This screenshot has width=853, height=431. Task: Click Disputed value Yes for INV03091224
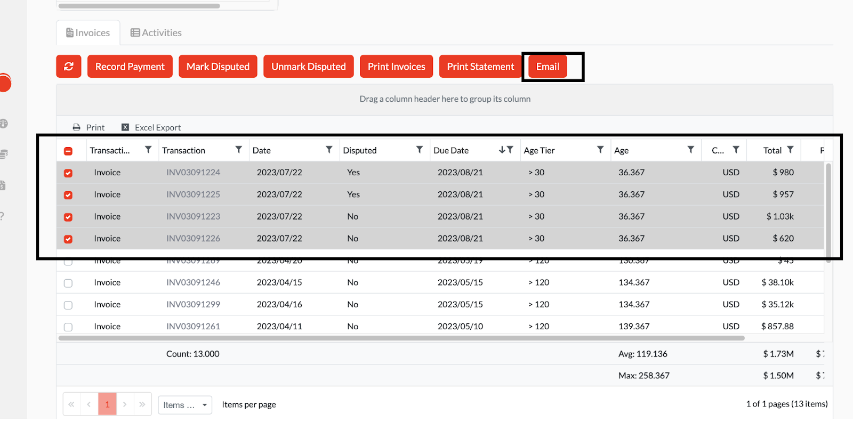(x=353, y=172)
